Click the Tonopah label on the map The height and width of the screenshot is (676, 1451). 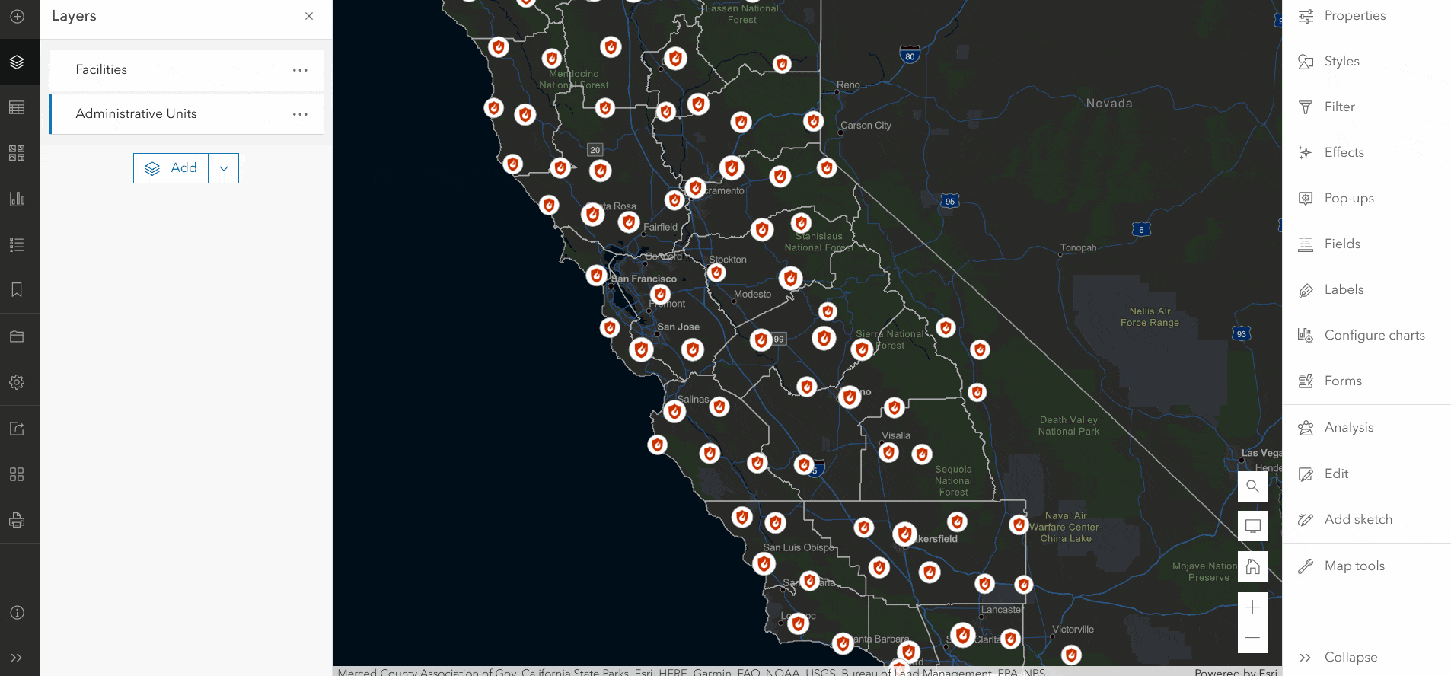[1078, 248]
